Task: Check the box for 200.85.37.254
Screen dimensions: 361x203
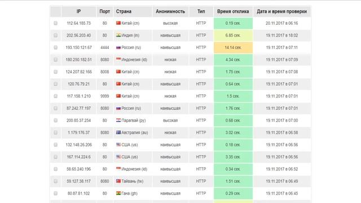Action: [55, 121]
